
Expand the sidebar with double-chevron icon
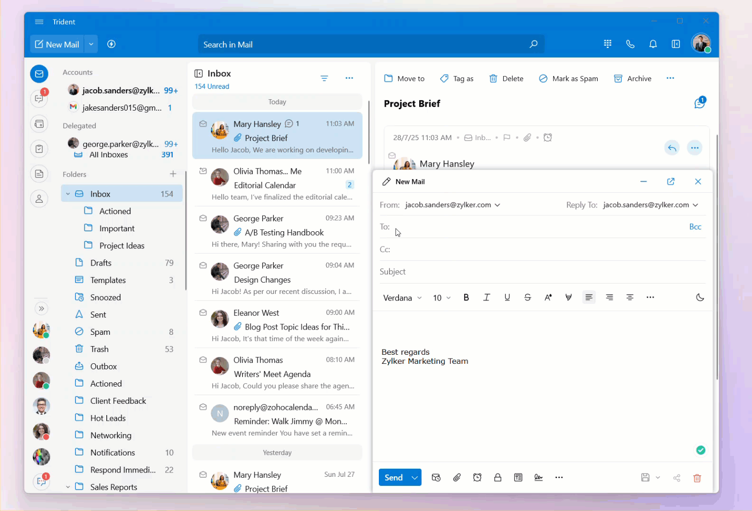click(x=41, y=309)
